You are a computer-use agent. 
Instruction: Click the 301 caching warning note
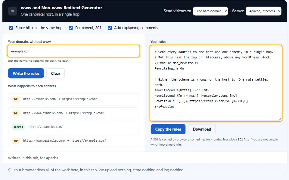(214, 142)
